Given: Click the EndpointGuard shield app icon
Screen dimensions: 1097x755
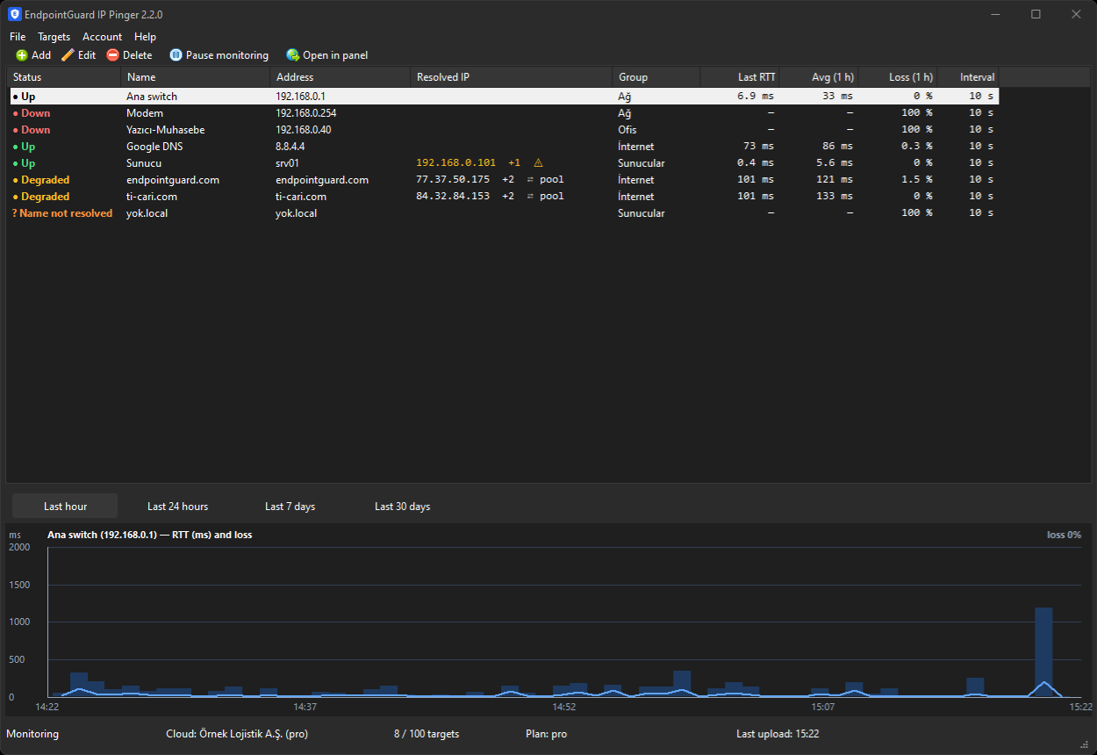Looking at the screenshot, I should coord(14,14).
